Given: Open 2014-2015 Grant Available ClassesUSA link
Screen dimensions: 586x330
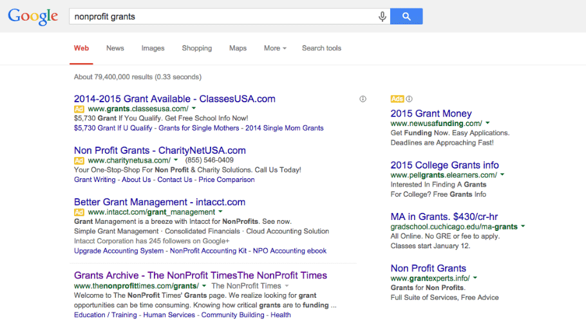Looking at the screenshot, I should 175,99.
